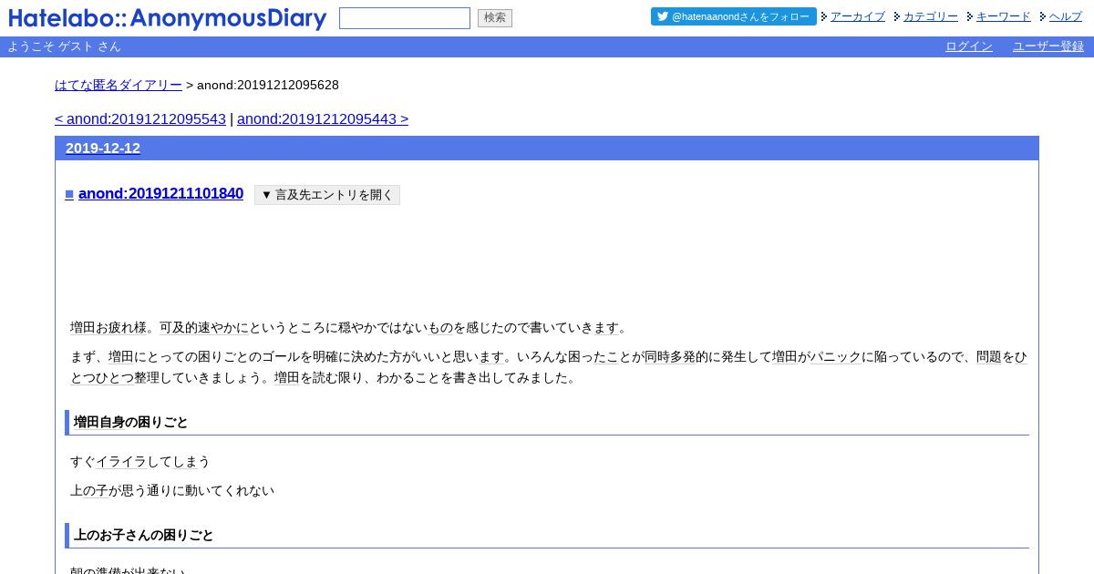Image resolution: width=1094 pixels, height=574 pixels.
Task: Open the キーワード menu link
Action: pos(1004,16)
